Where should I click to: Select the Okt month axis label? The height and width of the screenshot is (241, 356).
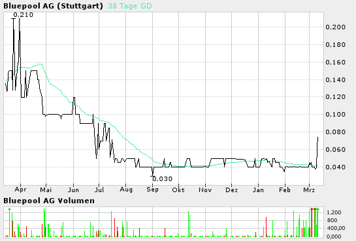pos(178,190)
